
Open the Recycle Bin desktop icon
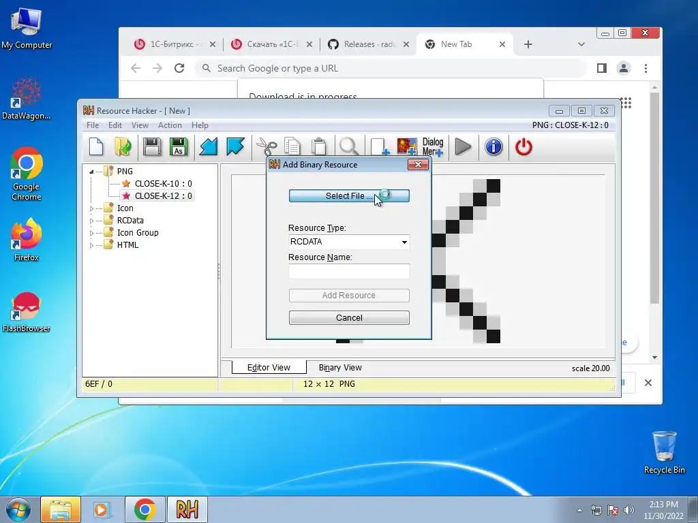click(664, 452)
